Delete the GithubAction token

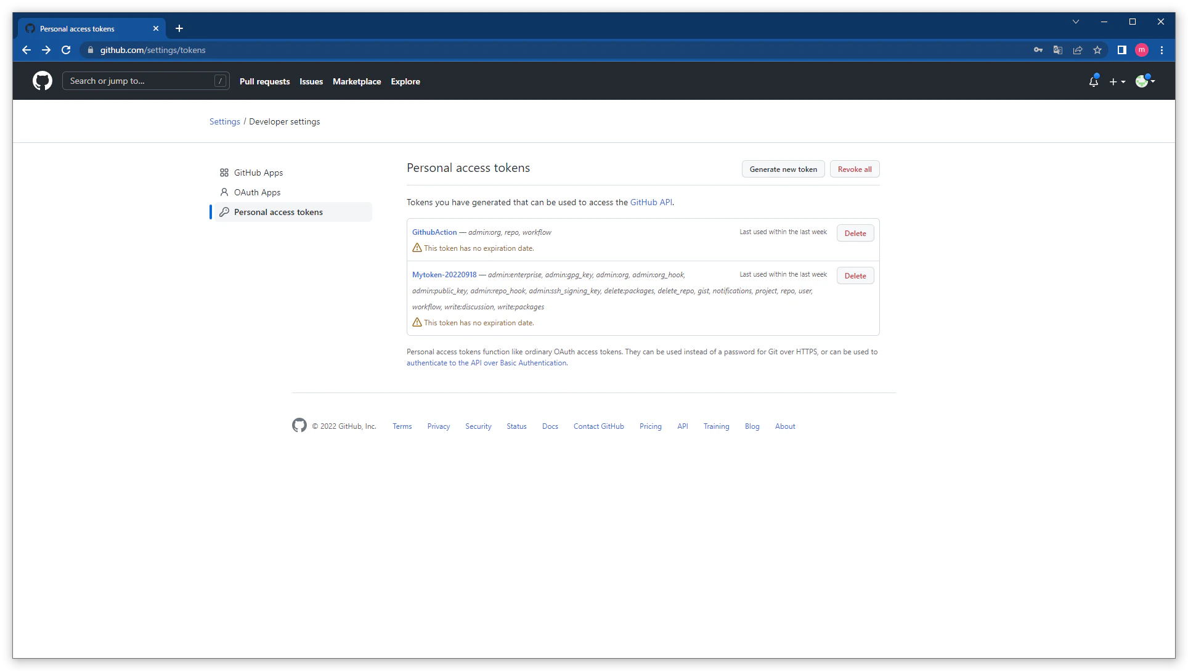855,234
